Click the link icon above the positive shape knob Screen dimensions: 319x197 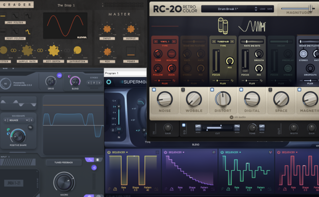30,127
